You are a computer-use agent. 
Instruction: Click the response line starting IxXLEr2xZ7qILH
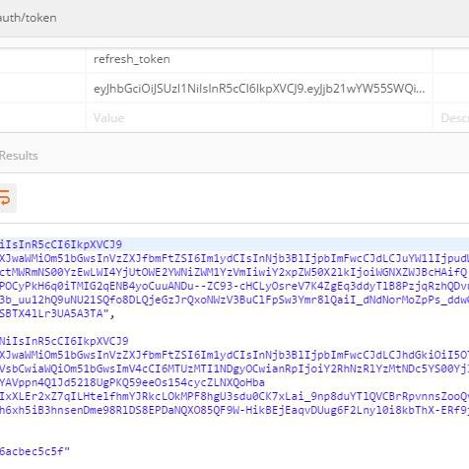(234, 396)
